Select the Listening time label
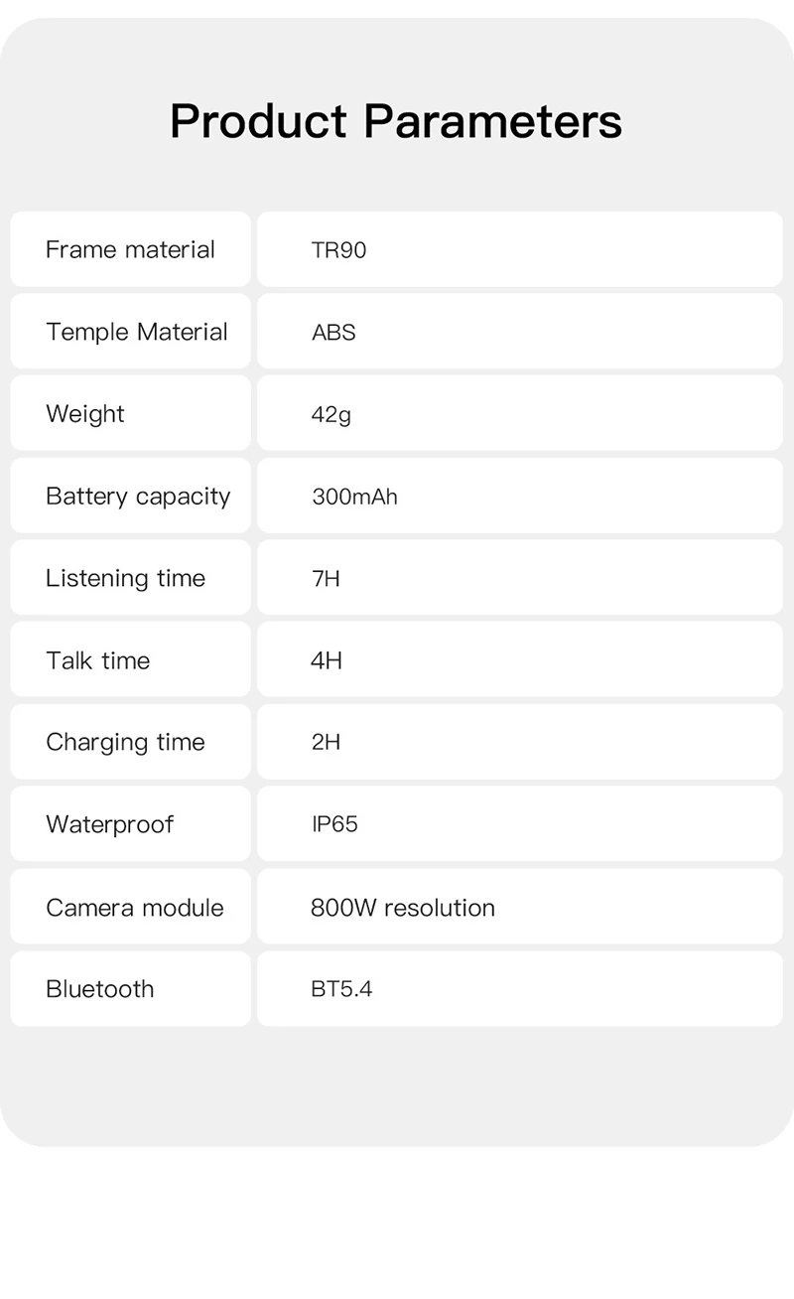 click(x=126, y=578)
